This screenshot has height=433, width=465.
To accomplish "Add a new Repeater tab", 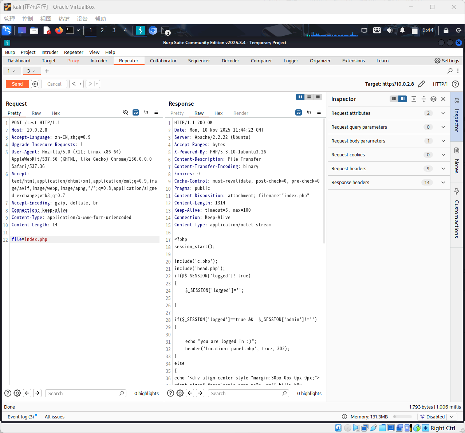I will [x=47, y=71].
